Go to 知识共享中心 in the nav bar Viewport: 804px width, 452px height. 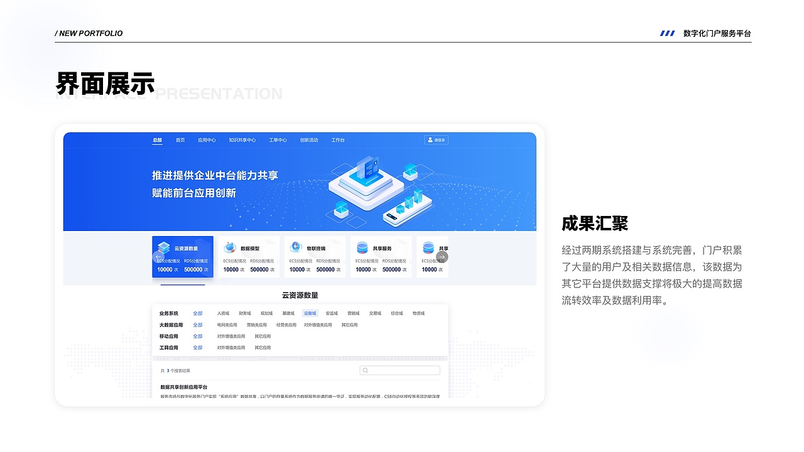(242, 140)
